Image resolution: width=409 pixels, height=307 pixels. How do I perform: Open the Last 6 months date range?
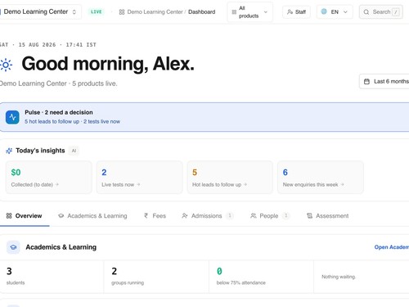coord(384,81)
